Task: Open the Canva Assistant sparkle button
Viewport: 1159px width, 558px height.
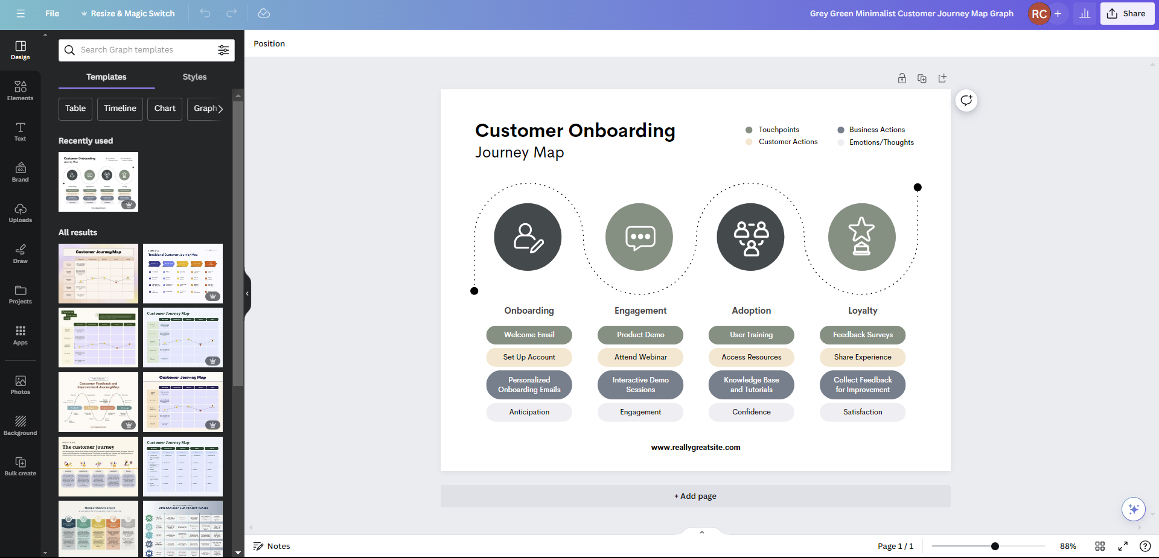Action: click(x=1133, y=509)
